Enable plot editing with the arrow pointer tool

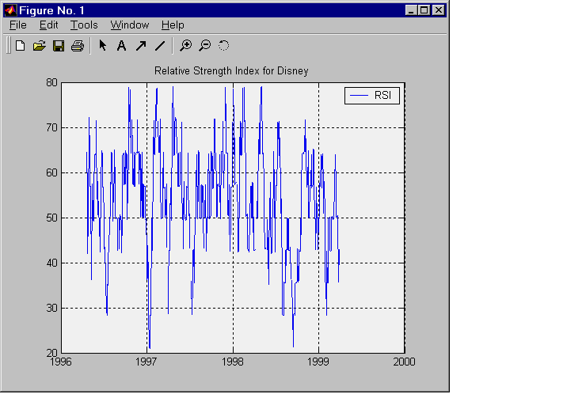click(x=103, y=46)
